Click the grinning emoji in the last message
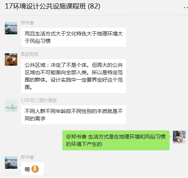This screenshot has height=178, width=188. click(35, 169)
